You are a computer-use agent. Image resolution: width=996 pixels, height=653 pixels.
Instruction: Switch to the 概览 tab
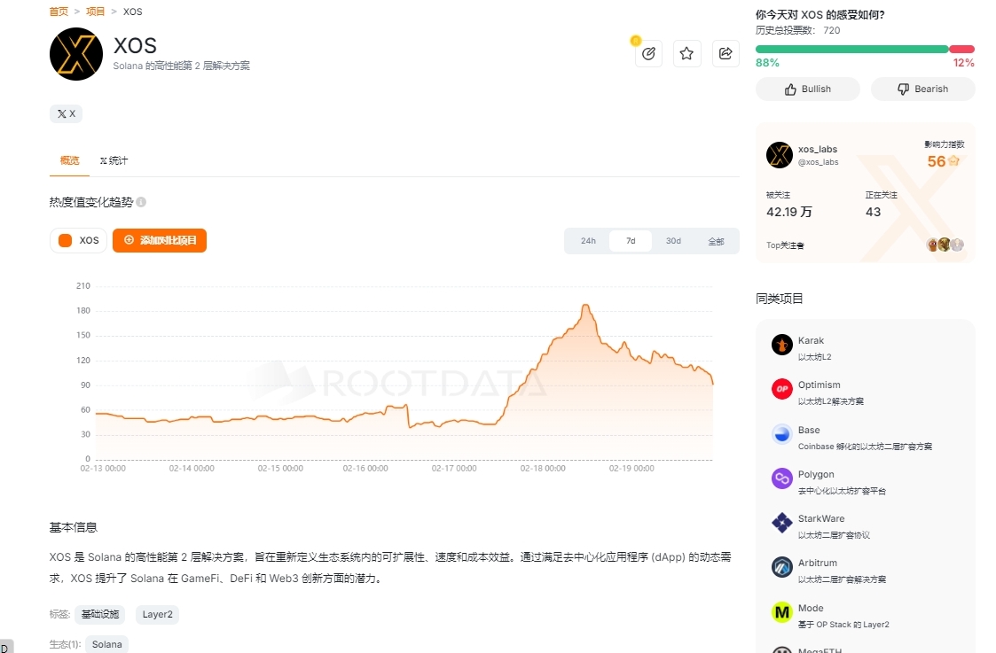coord(69,160)
